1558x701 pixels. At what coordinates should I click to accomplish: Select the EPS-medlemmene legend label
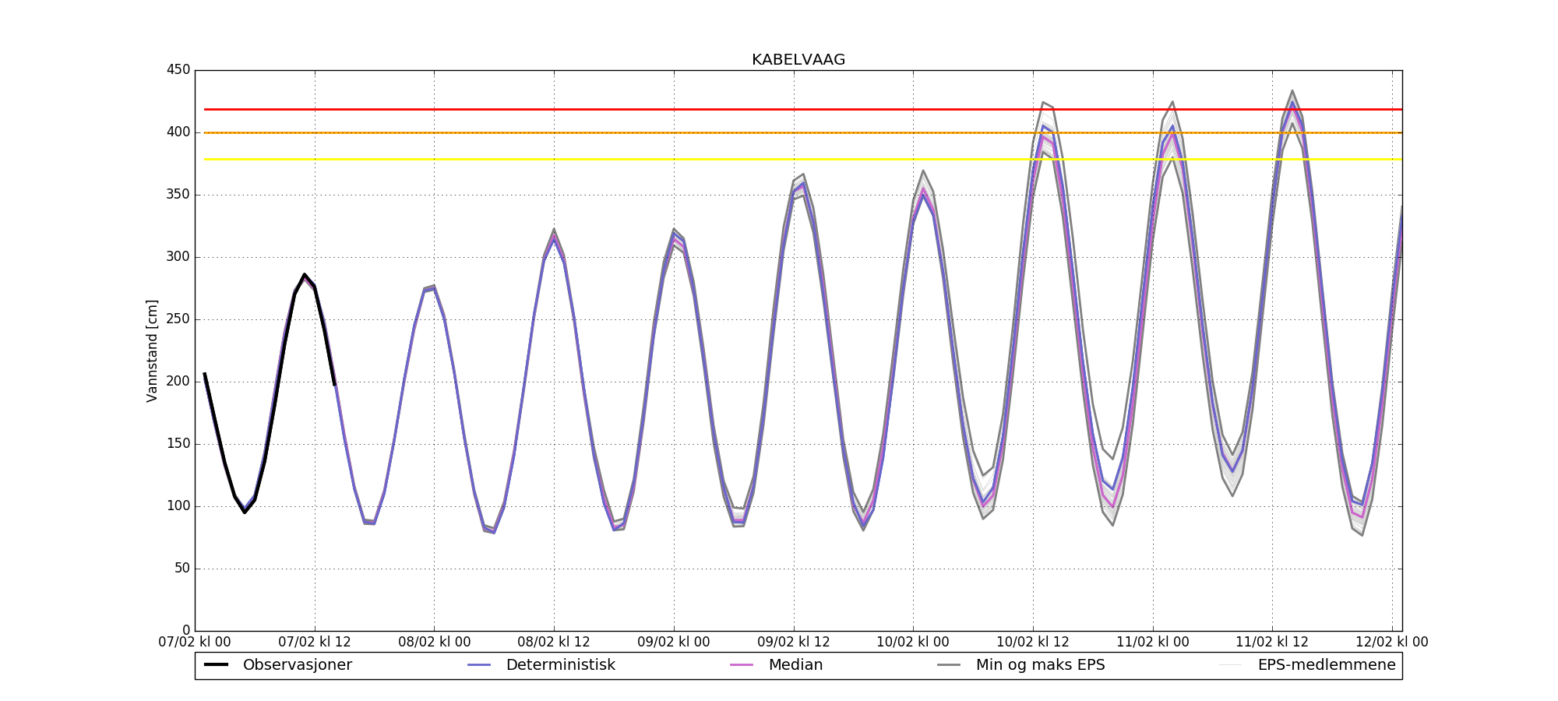click(x=1326, y=665)
